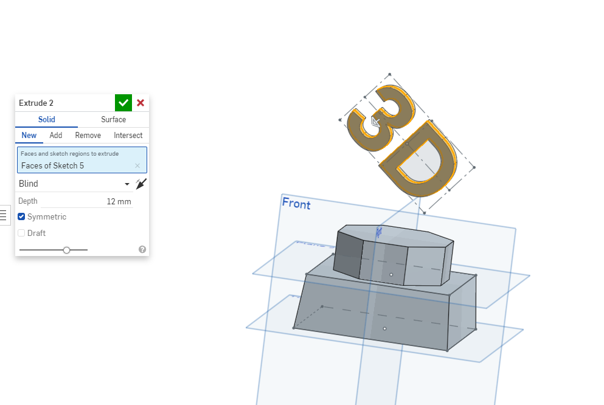Switch to the Surface tab
This screenshot has height=405, width=604.
[x=113, y=119]
